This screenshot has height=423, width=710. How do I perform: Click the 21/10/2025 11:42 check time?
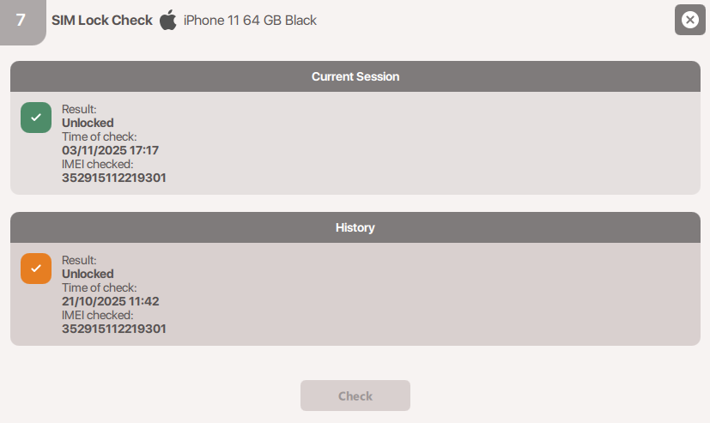(110, 301)
